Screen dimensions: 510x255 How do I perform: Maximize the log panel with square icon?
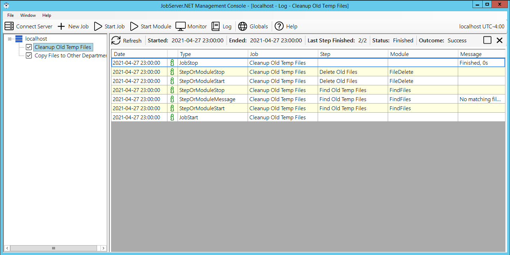click(487, 40)
